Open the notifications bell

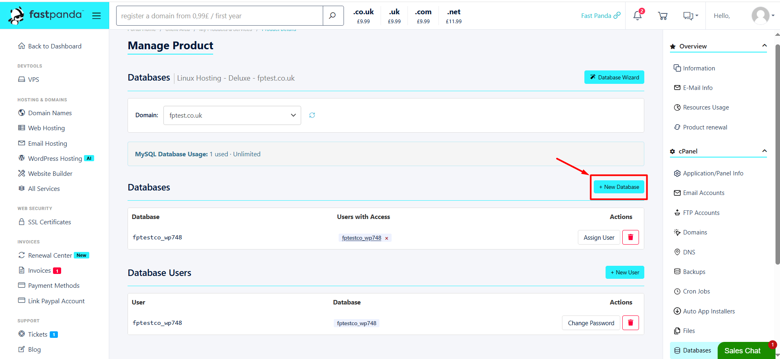[x=637, y=16]
